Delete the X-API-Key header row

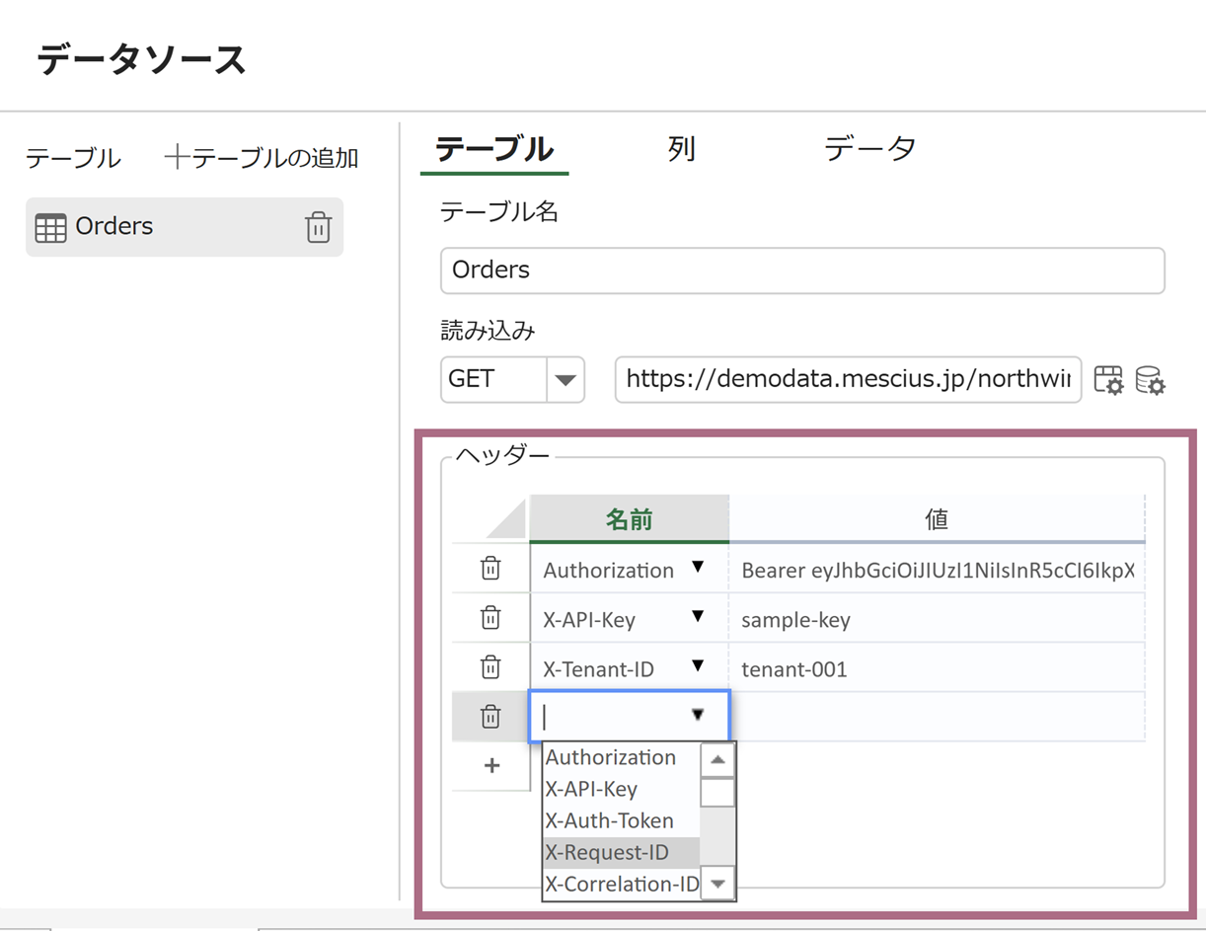(x=490, y=618)
